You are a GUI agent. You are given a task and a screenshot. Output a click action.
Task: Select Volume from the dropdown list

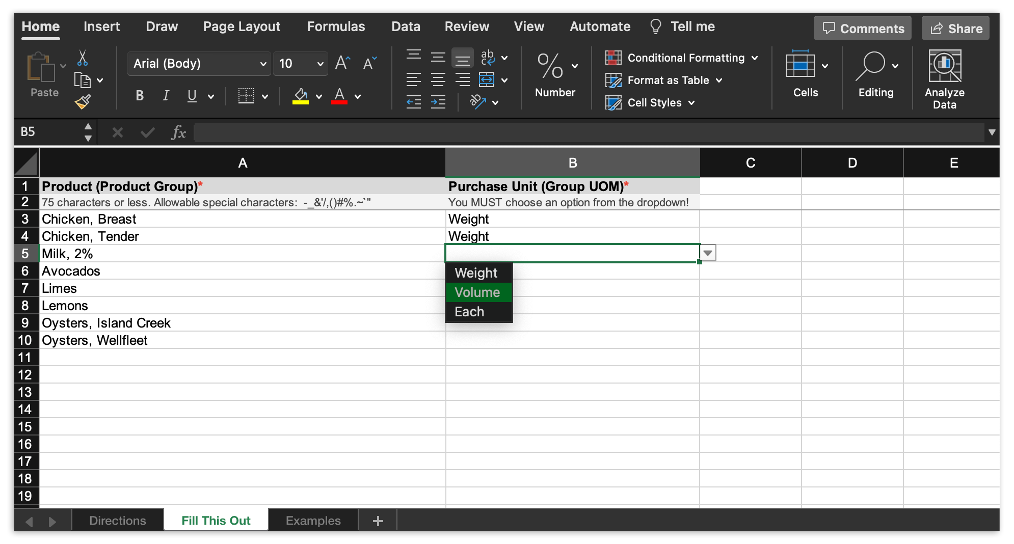[477, 292]
